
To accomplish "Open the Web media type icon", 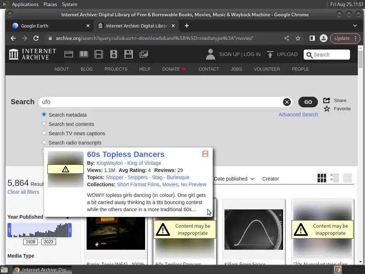I will tap(69, 54).
